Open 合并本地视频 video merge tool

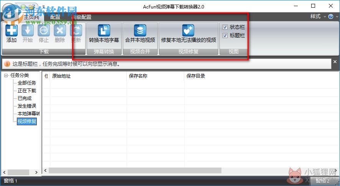click(140, 33)
